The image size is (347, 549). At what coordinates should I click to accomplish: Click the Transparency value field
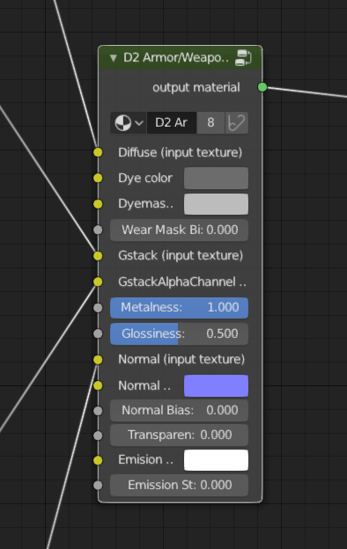(x=180, y=436)
